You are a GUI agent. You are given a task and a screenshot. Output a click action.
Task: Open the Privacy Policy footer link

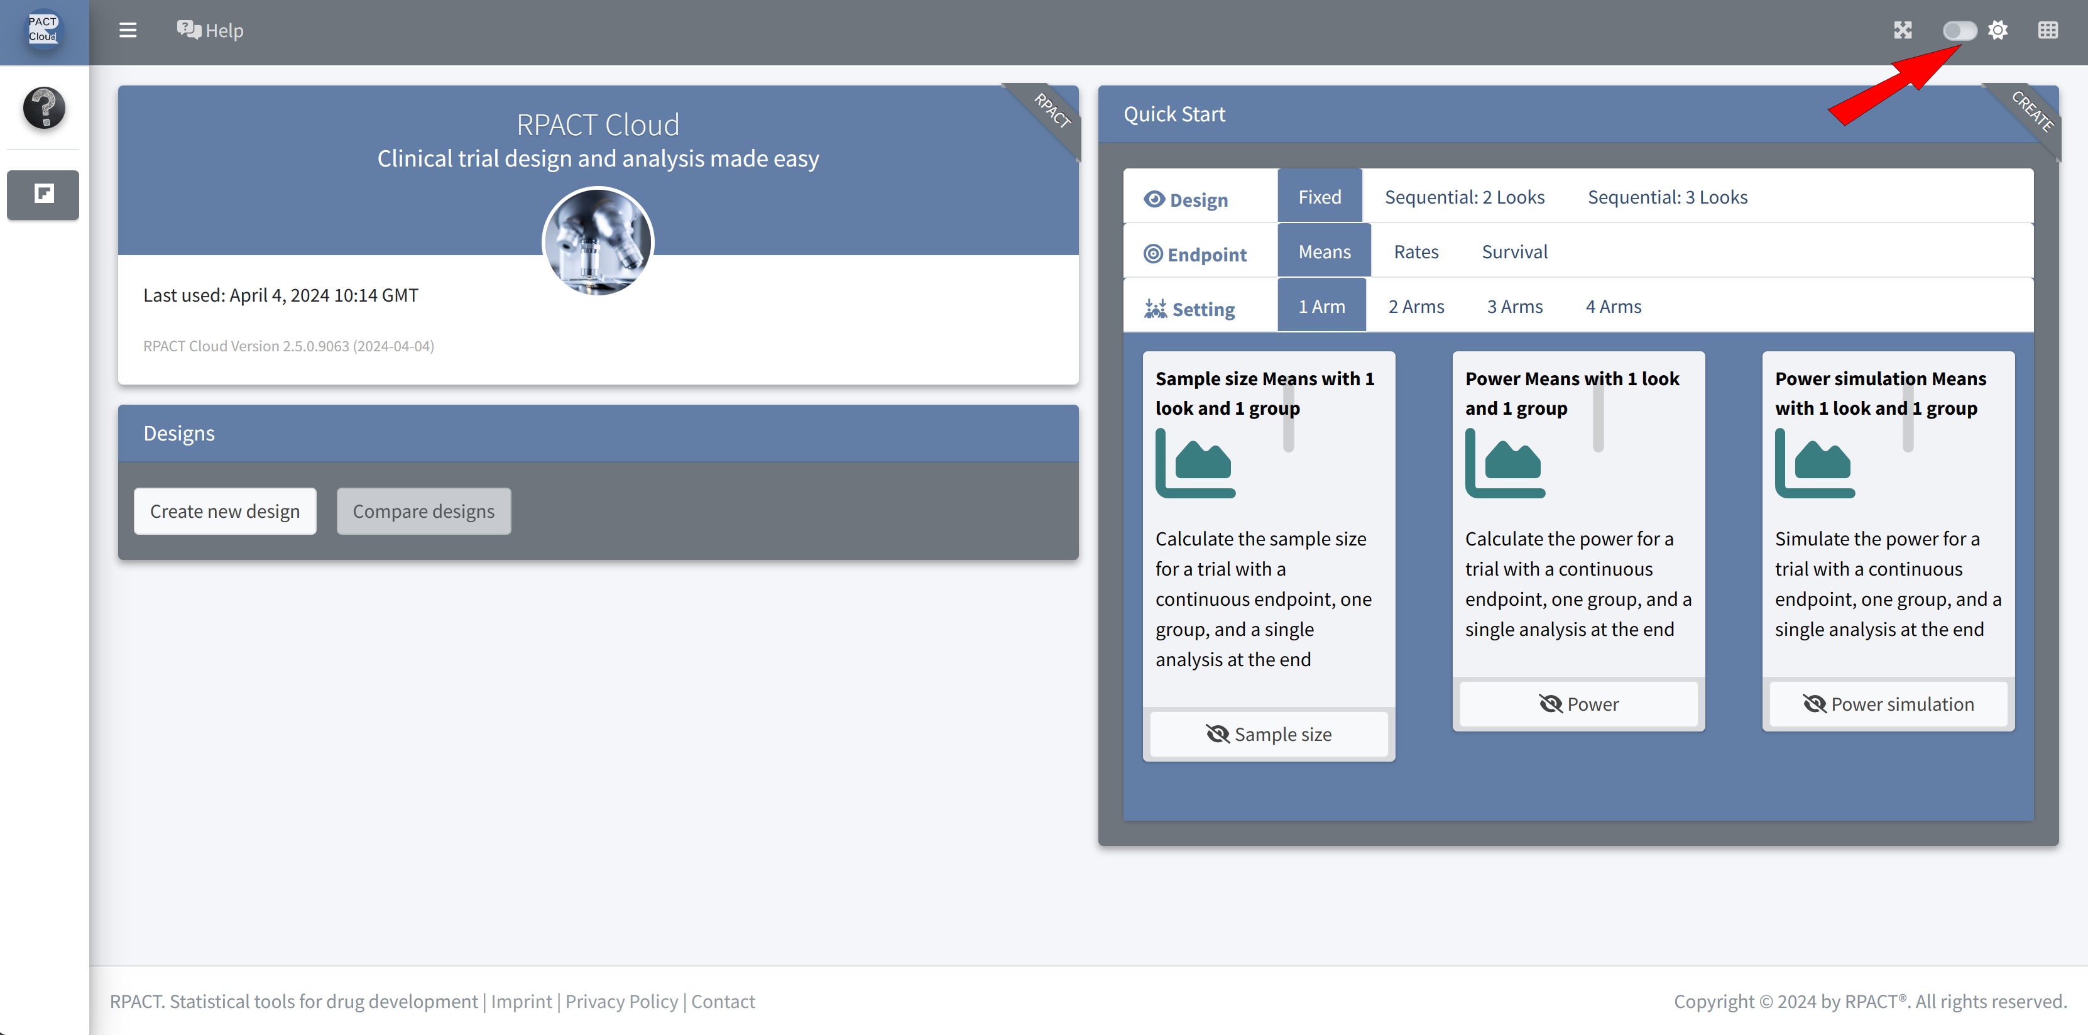[621, 1002]
